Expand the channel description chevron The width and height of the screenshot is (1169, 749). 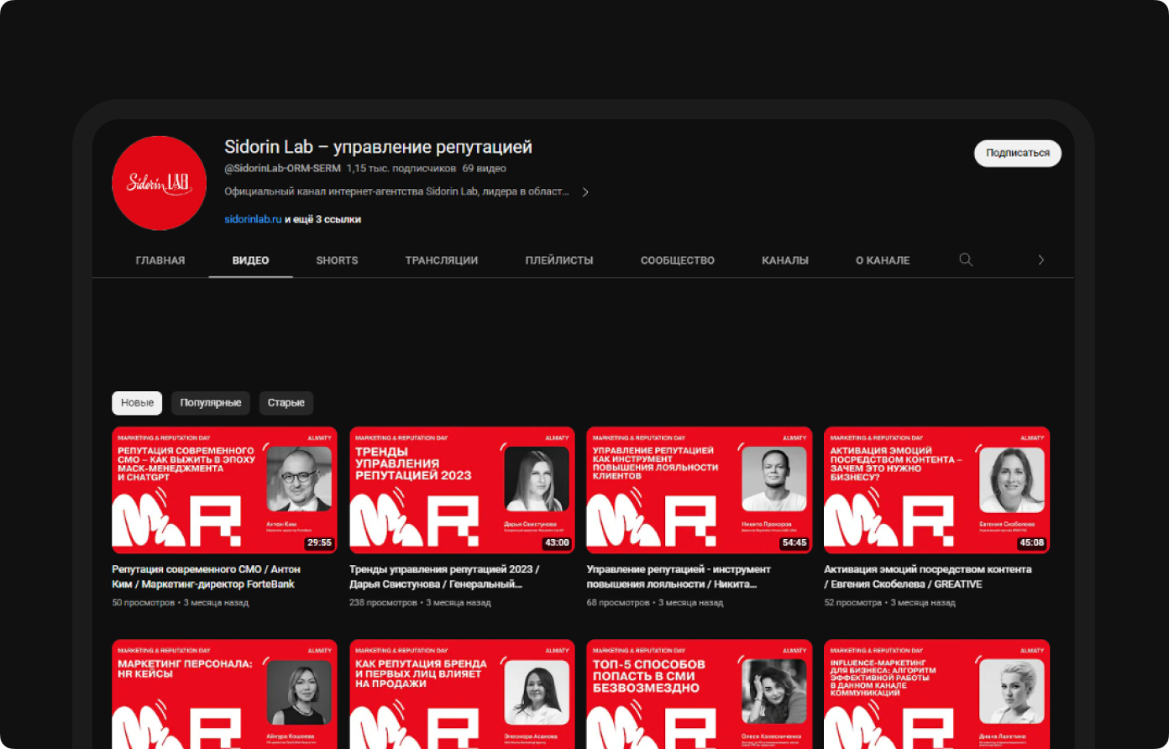pyautogui.click(x=585, y=192)
